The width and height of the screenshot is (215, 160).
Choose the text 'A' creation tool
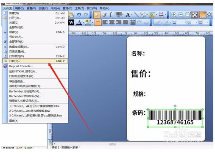128,15
